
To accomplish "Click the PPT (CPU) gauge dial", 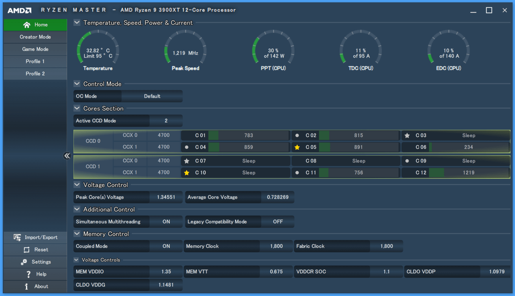I will (273, 48).
